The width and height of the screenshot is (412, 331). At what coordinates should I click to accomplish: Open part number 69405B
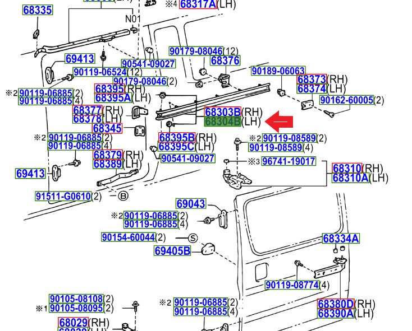(x=172, y=250)
